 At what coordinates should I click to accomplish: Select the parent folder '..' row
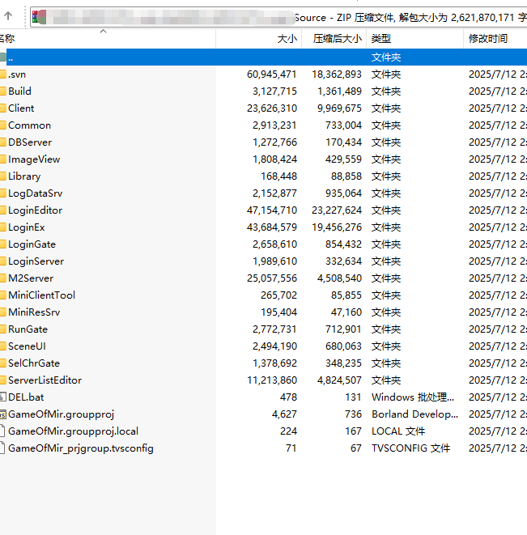[x=264, y=57]
